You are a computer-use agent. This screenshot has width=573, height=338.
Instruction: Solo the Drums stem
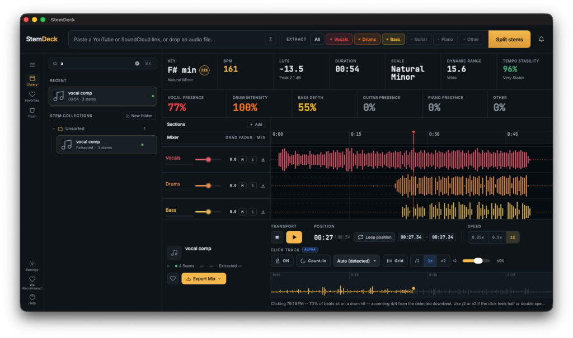252,186
